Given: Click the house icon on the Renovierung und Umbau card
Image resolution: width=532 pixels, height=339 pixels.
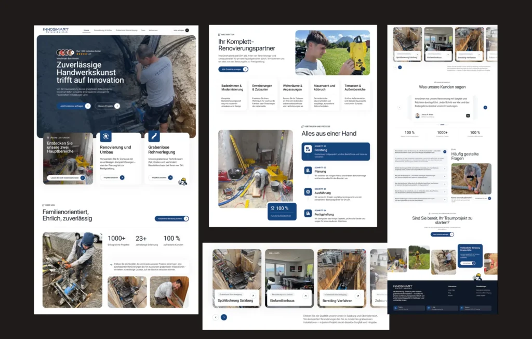Looking at the screenshot, I should point(105,136).
